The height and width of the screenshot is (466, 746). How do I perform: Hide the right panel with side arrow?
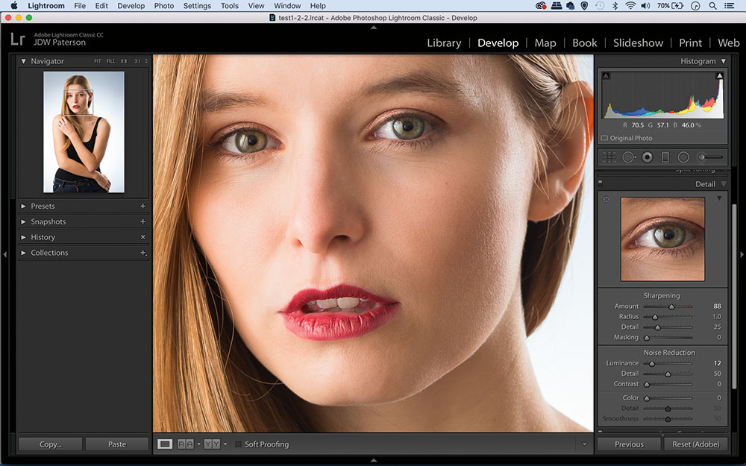tap(742, 255)
